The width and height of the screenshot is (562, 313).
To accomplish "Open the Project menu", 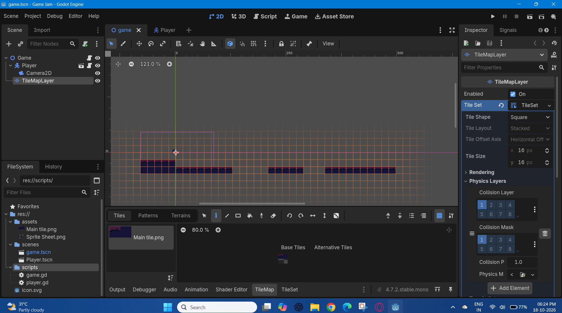I will [33, 16].
